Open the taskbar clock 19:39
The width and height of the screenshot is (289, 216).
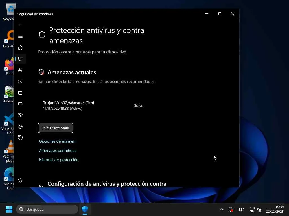click(x=275, y=209)
